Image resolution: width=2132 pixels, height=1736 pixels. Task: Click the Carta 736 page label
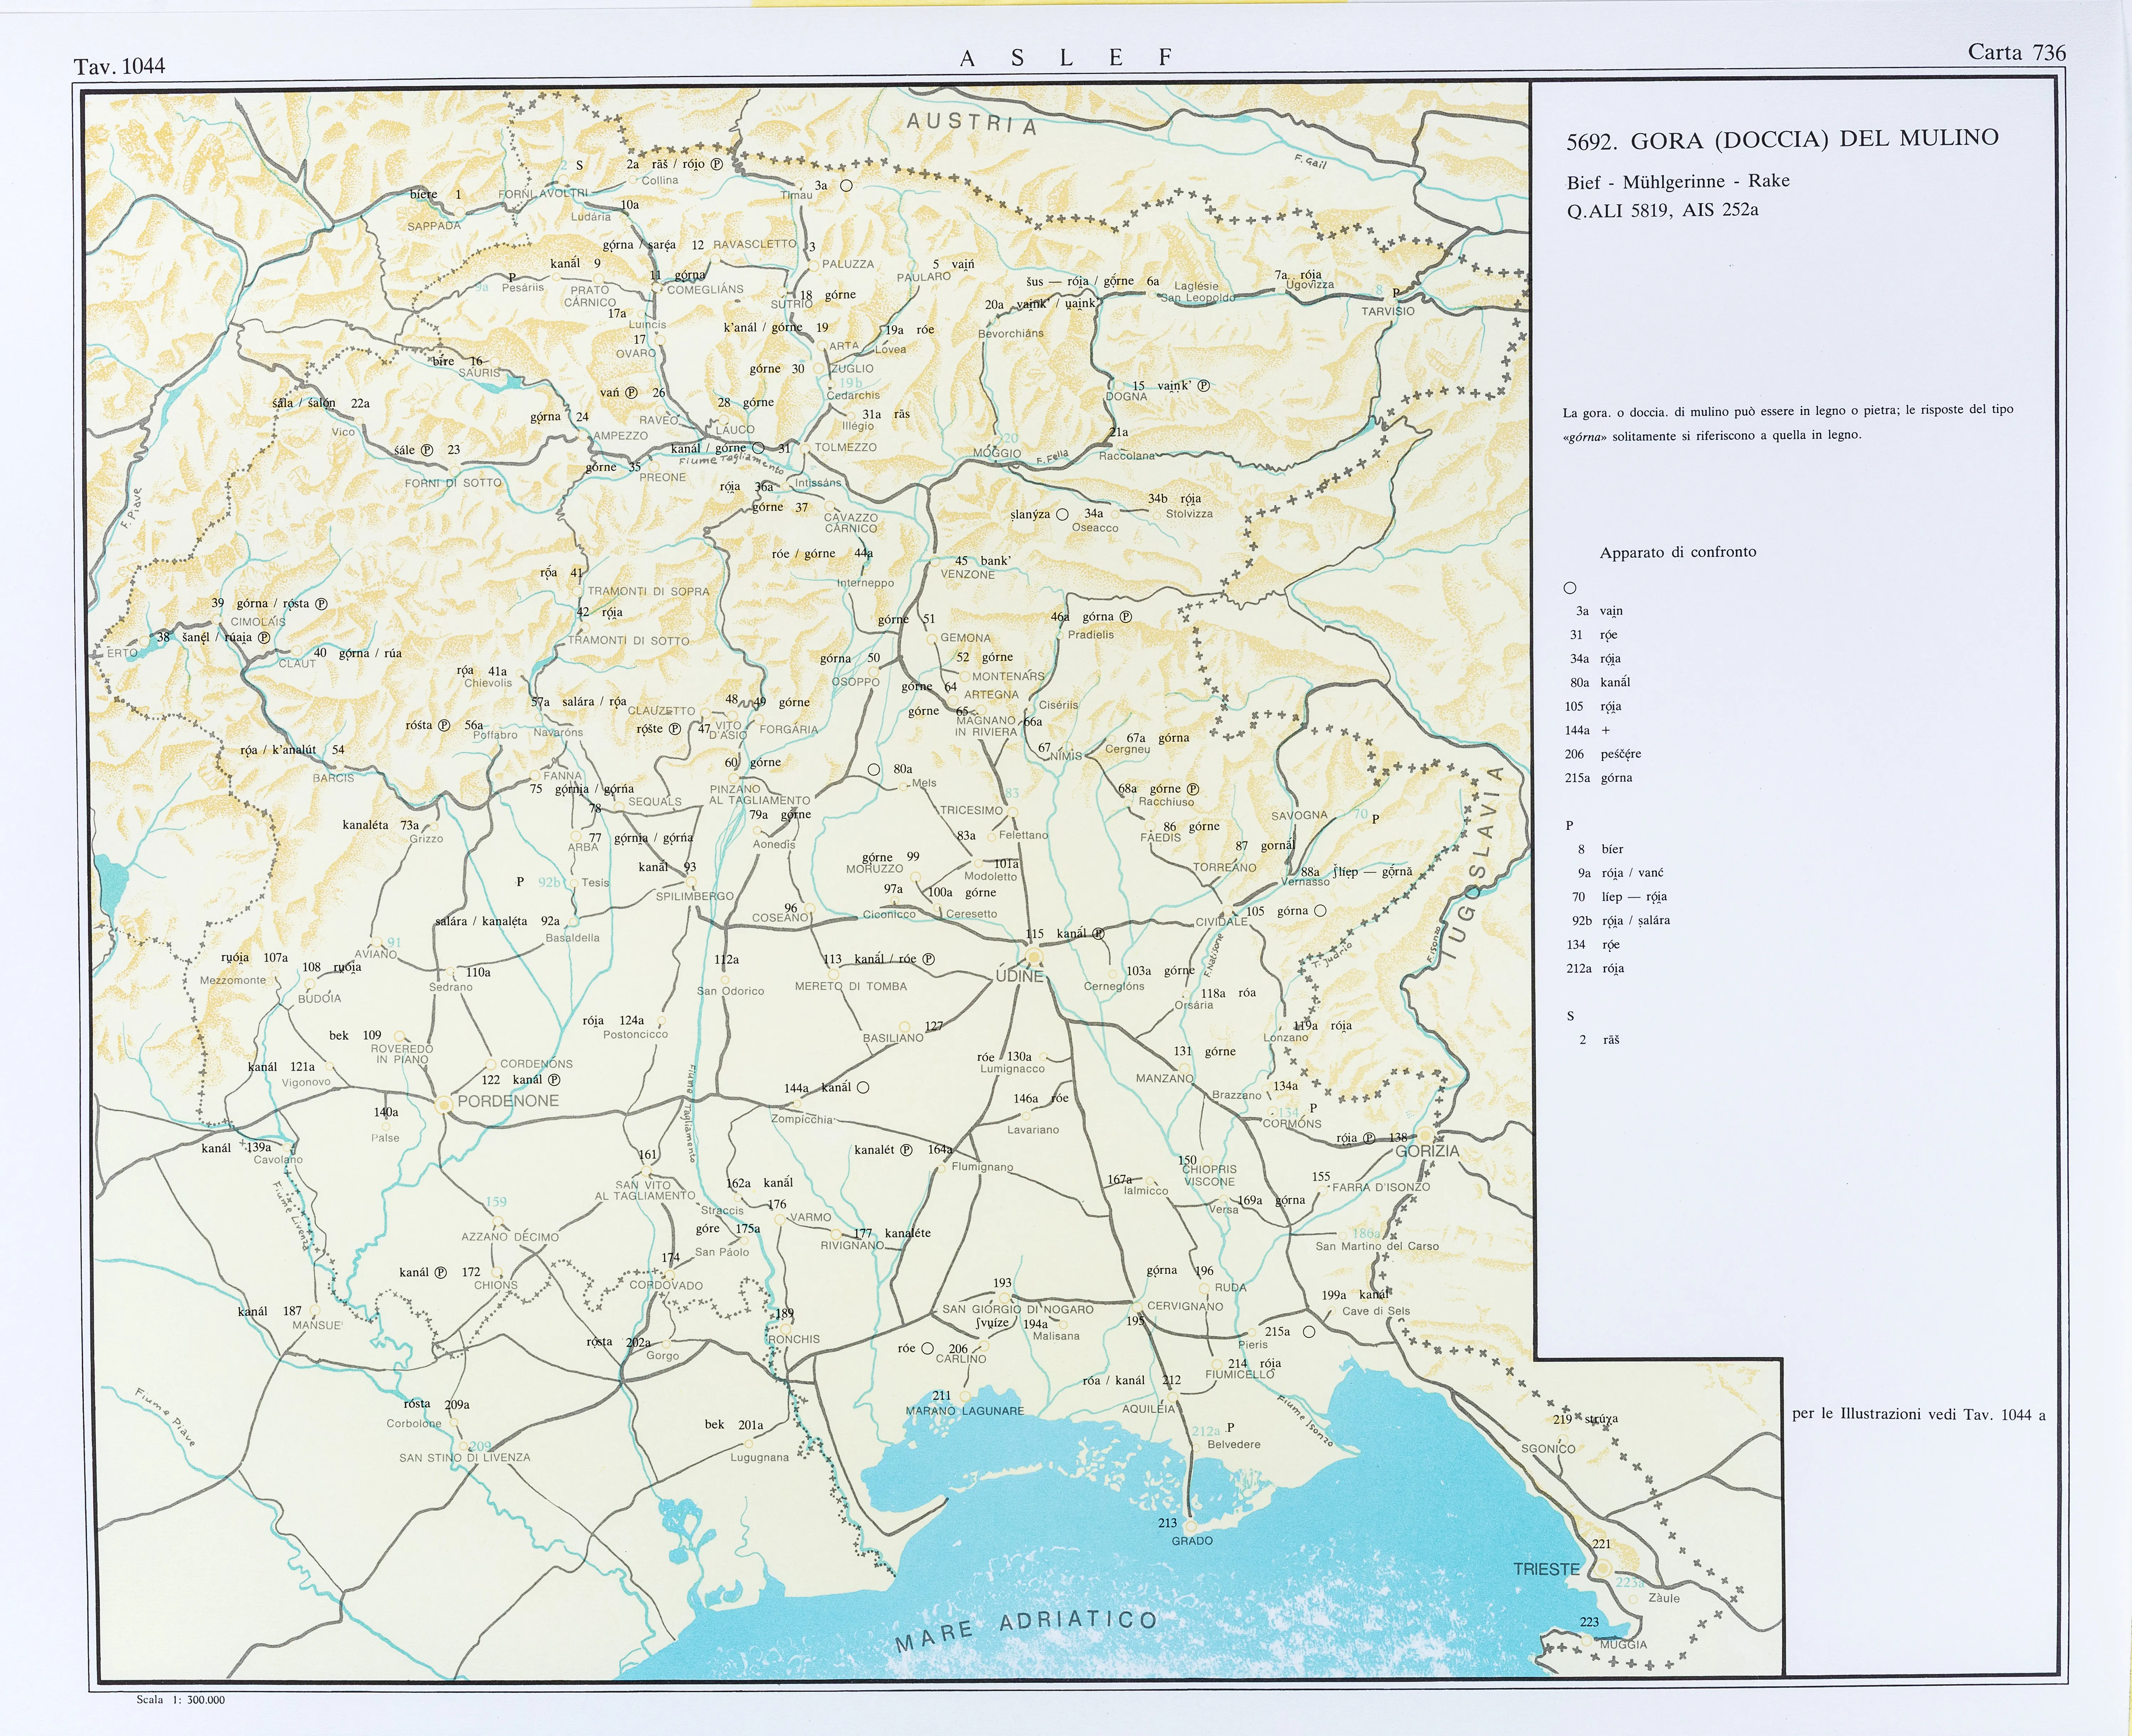[2016, 52]
